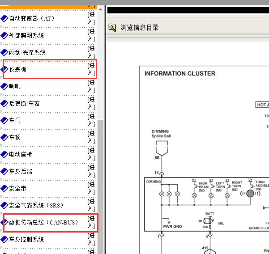The width and height of the screenshot is (269, 254).
Task: Click [进入] link for 雨刮/洗涤系统
Action: click(91, 52)
